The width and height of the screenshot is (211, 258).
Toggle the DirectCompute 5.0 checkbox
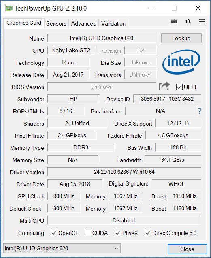148,233
